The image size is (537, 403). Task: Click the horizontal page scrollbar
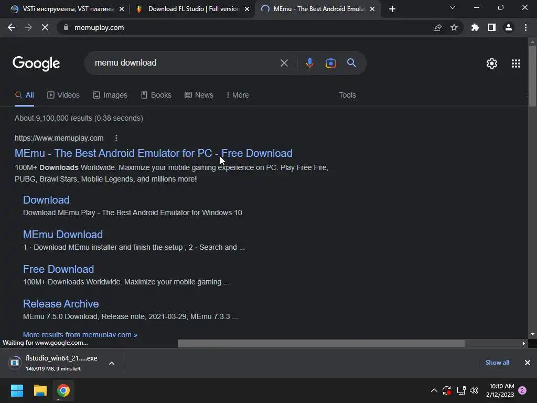321,343
